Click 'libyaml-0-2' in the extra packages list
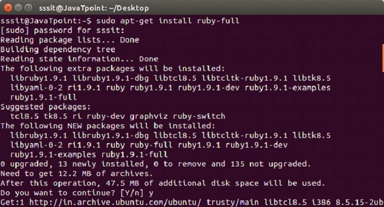Image resolution: width=384 pixels, height=207 pixels. pyautogui.click(x=36, y=88)
